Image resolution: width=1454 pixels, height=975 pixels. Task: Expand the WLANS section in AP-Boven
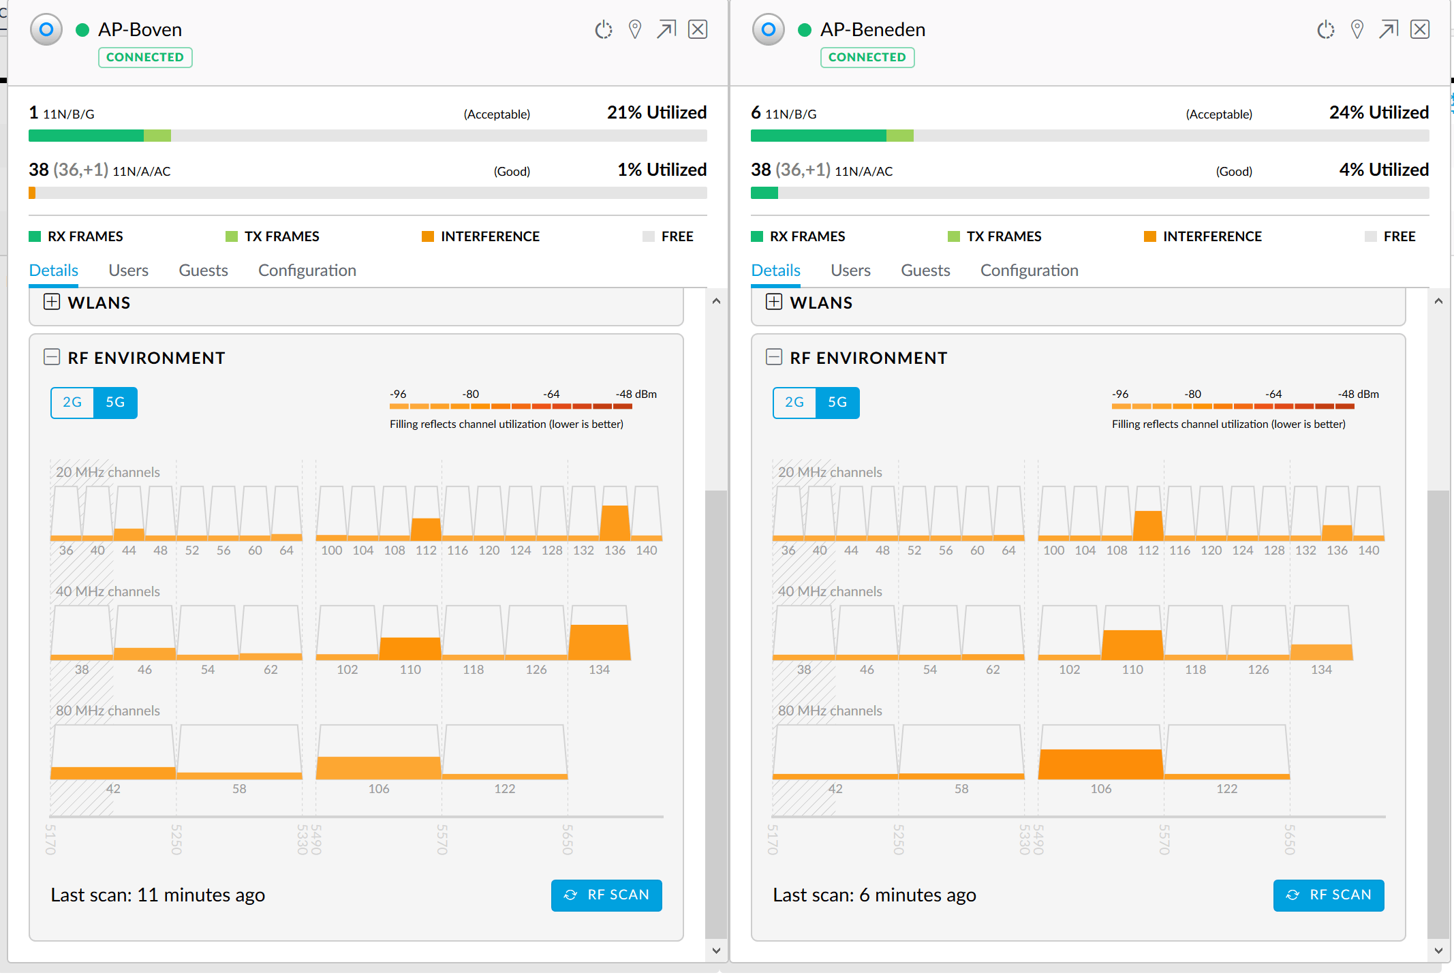point(52,302)
